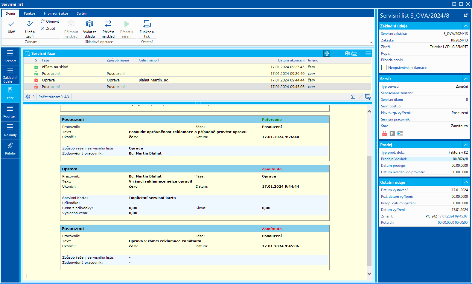Toggle the split view button in Servisní fáze

(327, 53)
